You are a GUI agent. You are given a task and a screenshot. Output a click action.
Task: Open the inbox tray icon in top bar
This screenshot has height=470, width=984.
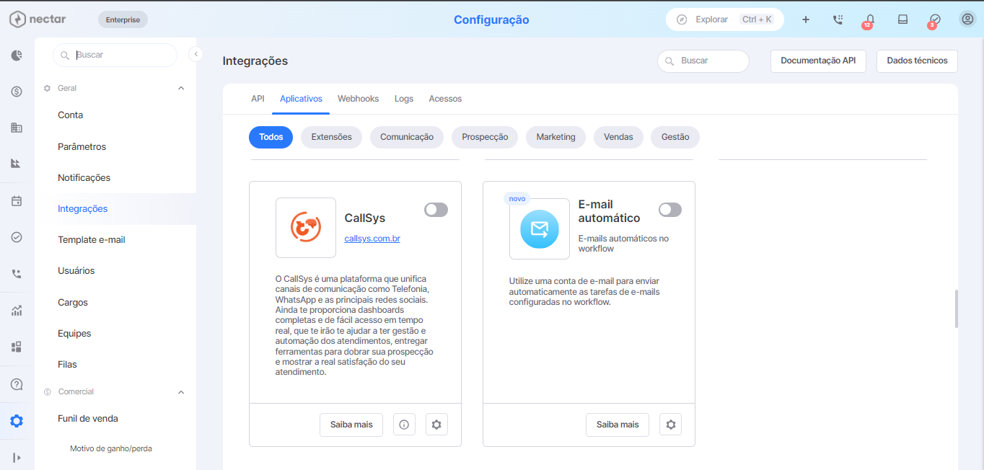902,19
